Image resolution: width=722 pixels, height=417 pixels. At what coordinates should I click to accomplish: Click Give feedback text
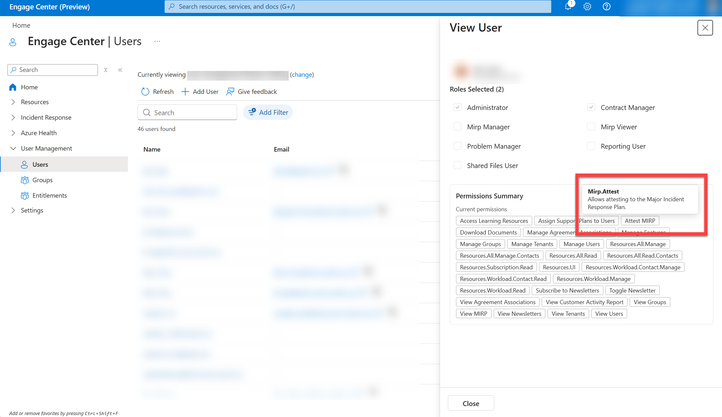point(257,92)
